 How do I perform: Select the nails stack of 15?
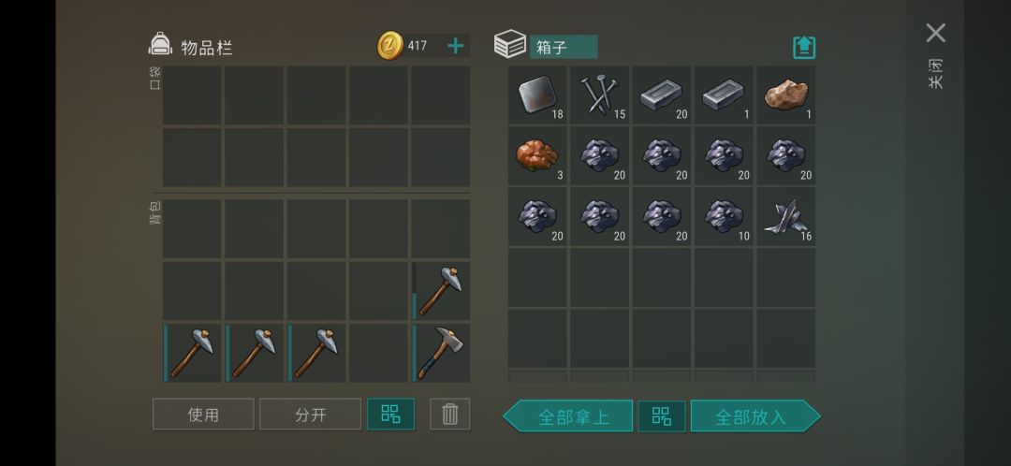(599, 95)
